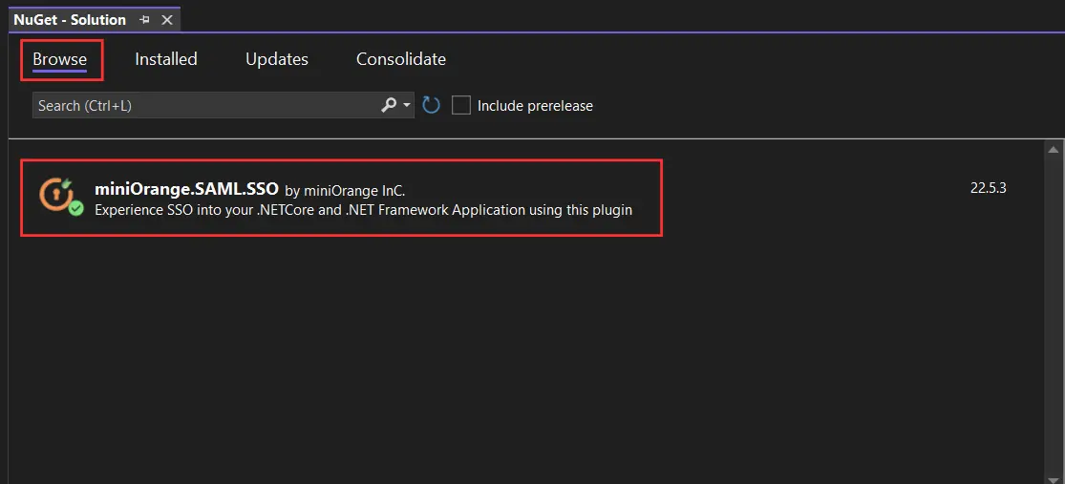This screenshot has width=1065, height=484.
Task: Enable the Include prerelease checkbox
Action: (x=461, y=105)
